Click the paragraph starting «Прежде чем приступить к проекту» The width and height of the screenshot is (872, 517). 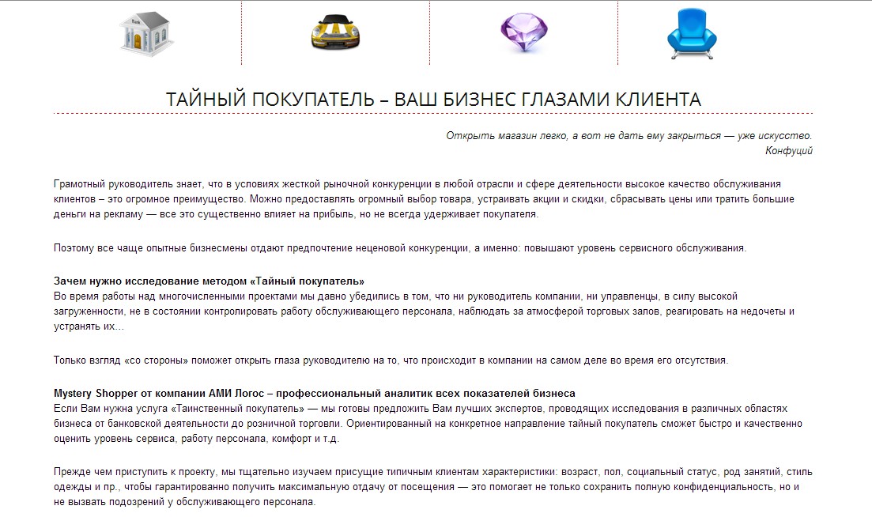[433, 487]
